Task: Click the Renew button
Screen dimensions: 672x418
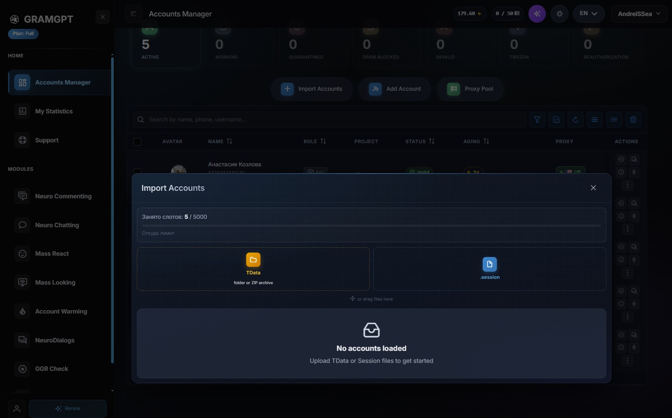Action: (x=68, y=408)
